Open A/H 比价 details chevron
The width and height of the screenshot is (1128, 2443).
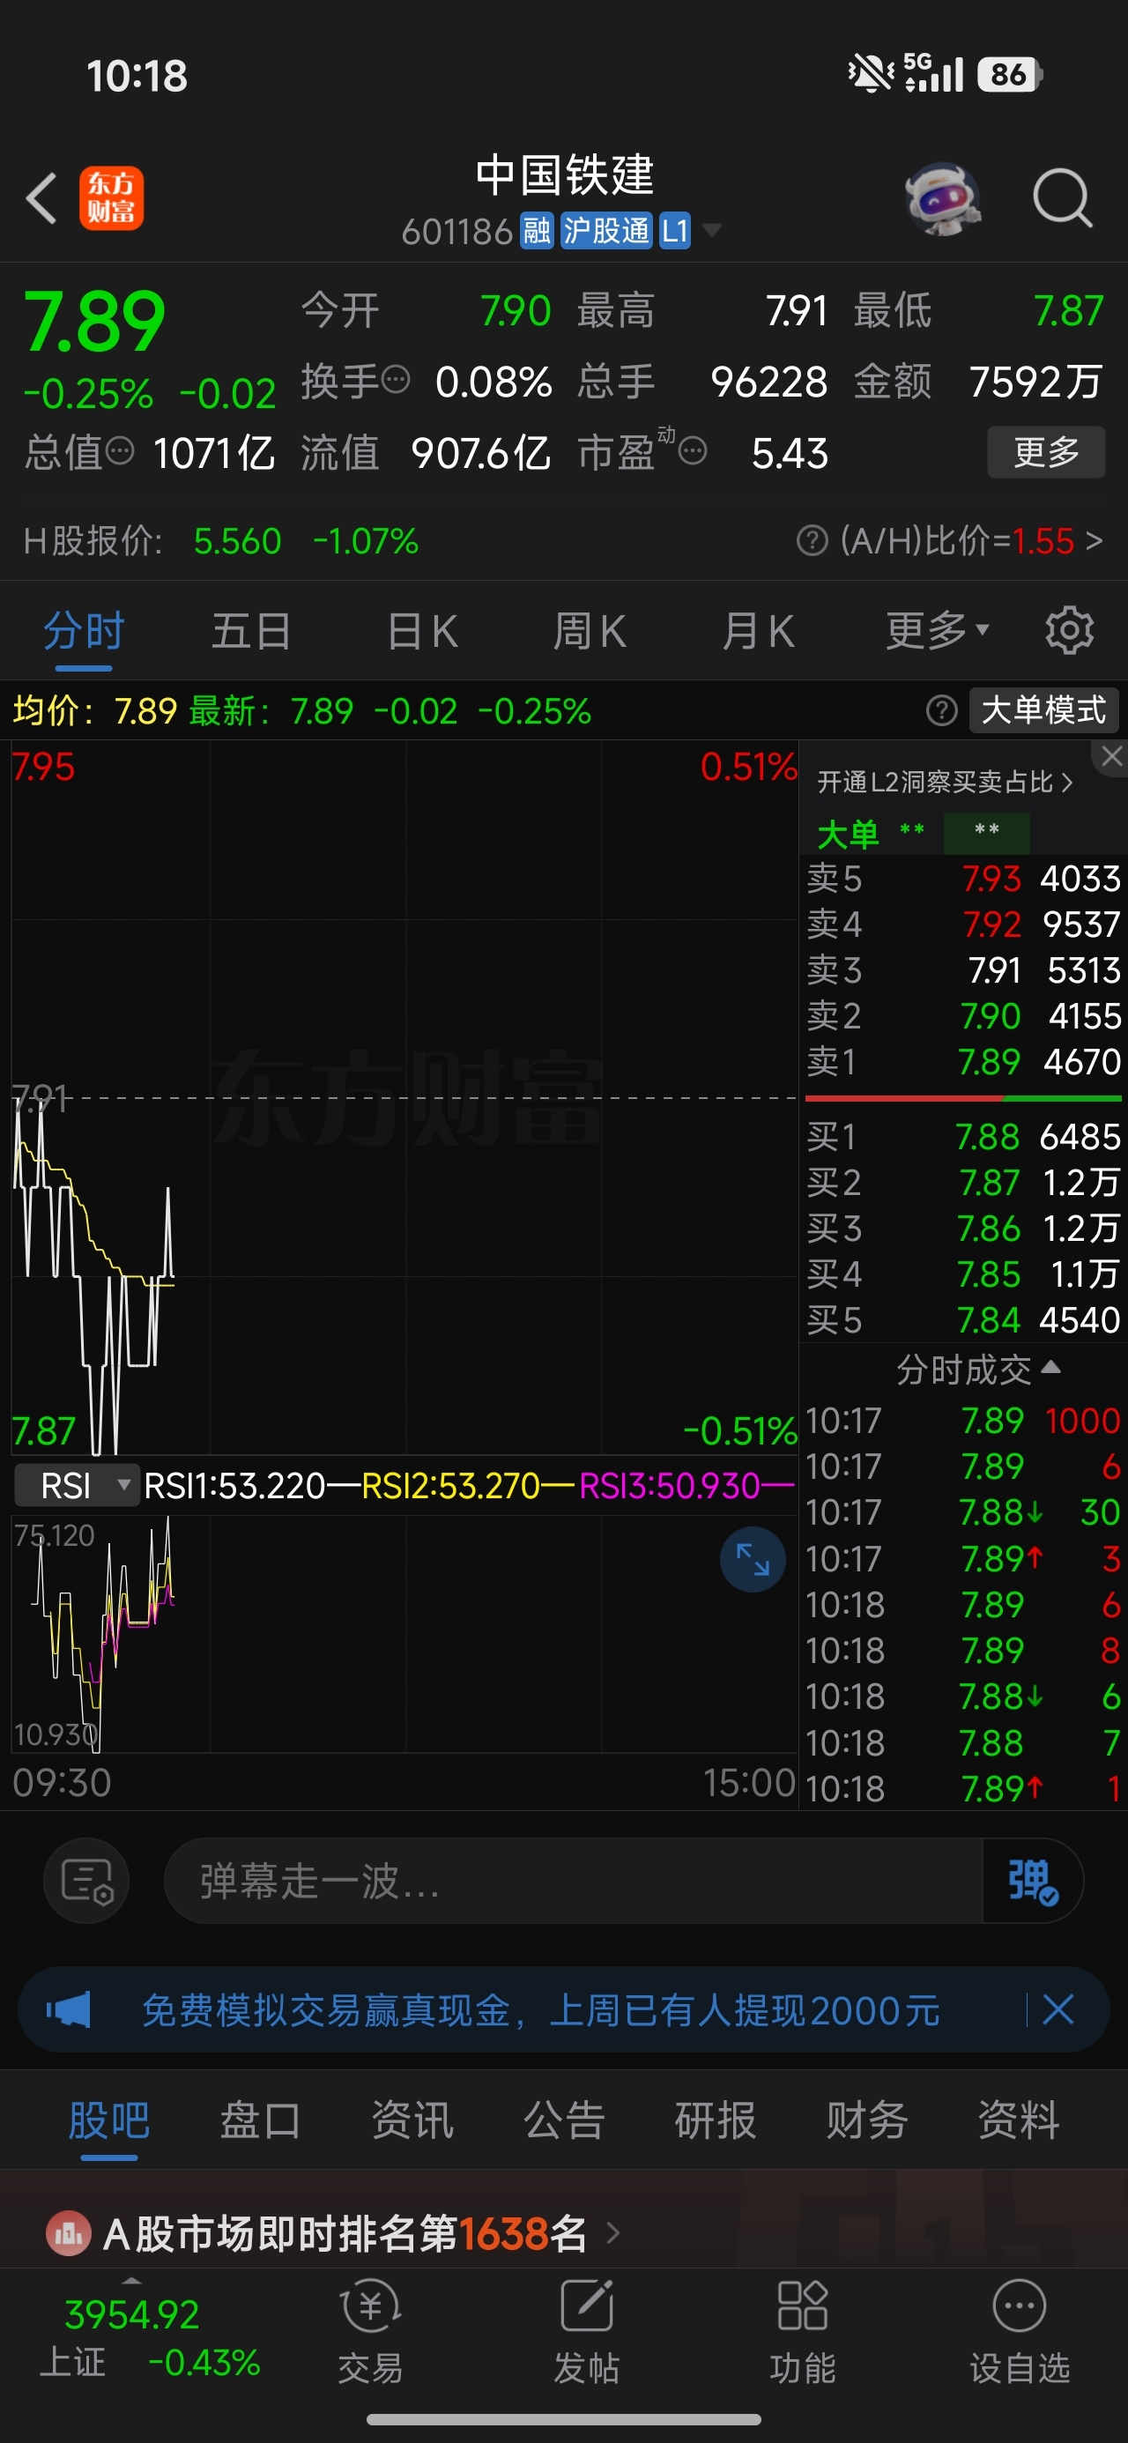[x=1094, y=540]
